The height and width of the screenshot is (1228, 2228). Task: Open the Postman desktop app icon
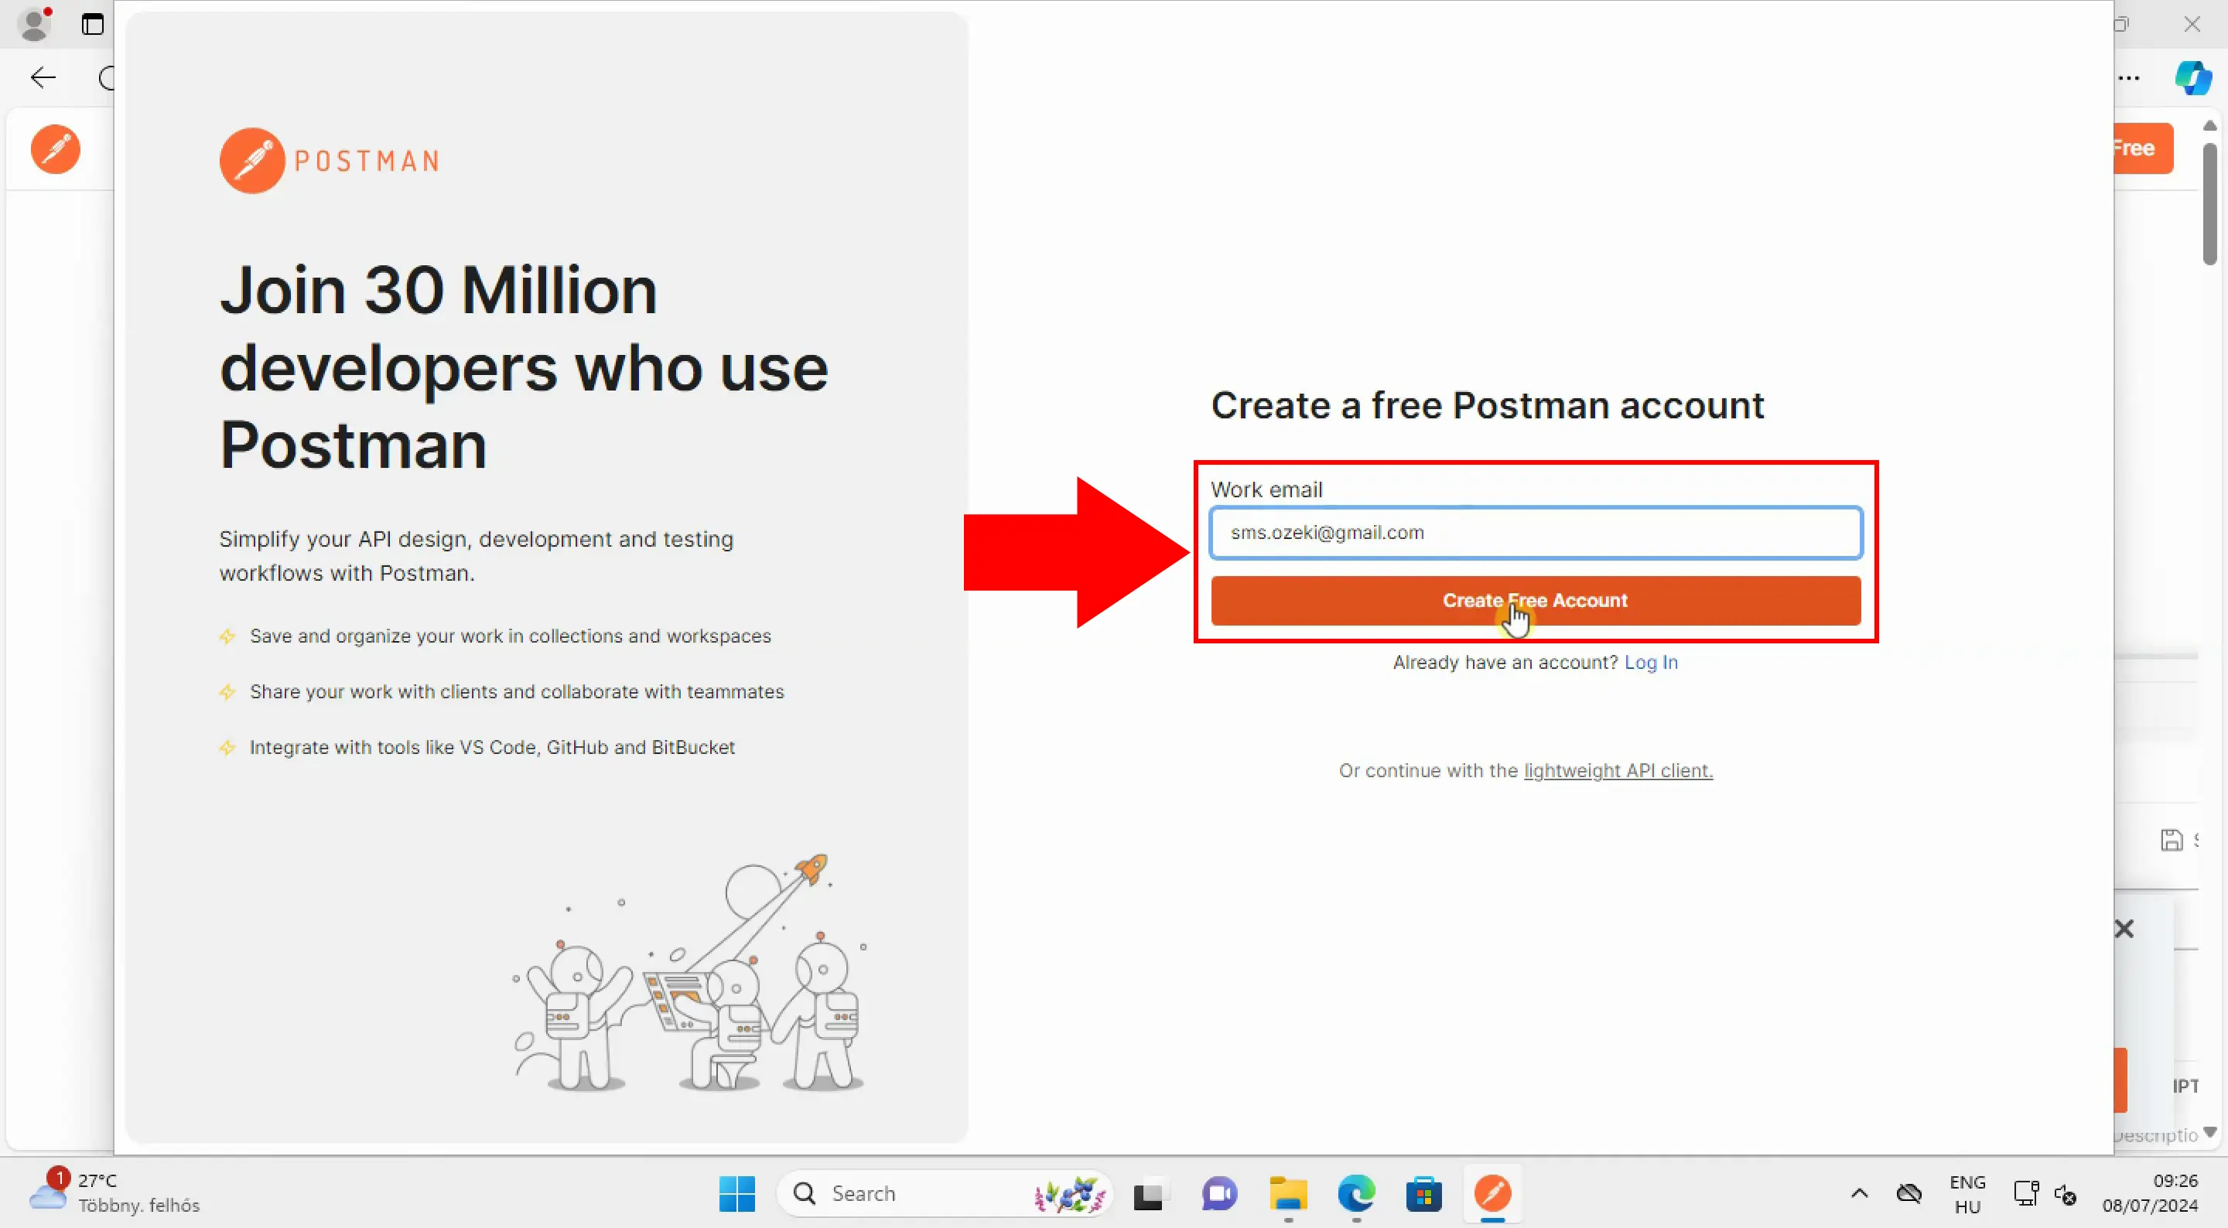1493,1193
